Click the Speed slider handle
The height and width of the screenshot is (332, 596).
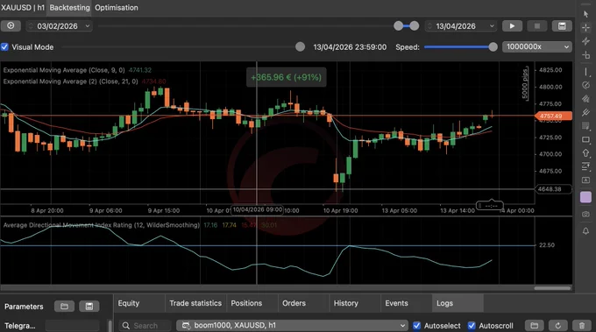coord(493,46)
